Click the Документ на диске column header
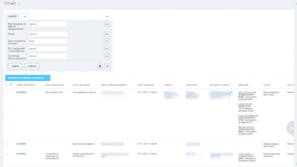Screen dimensions: 297x167 pos(220,85)
